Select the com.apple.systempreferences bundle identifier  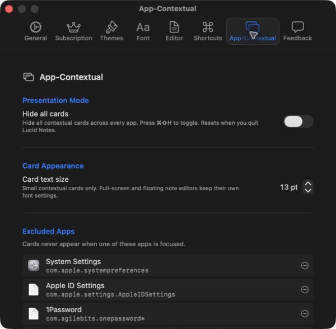(x=97, y=270)
